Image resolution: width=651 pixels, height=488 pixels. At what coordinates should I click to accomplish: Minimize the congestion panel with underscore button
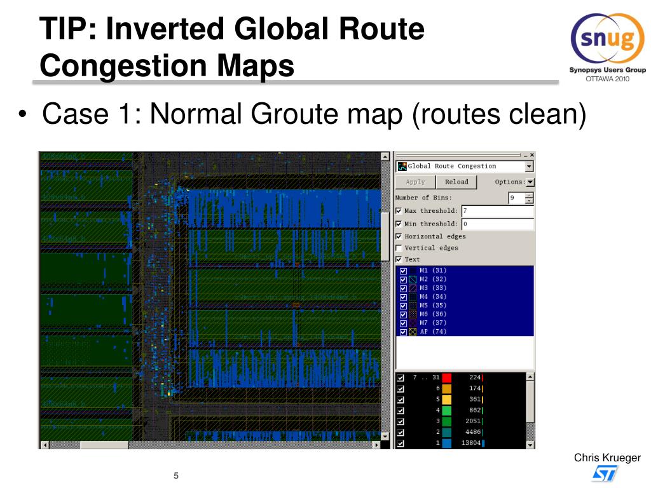526,155
